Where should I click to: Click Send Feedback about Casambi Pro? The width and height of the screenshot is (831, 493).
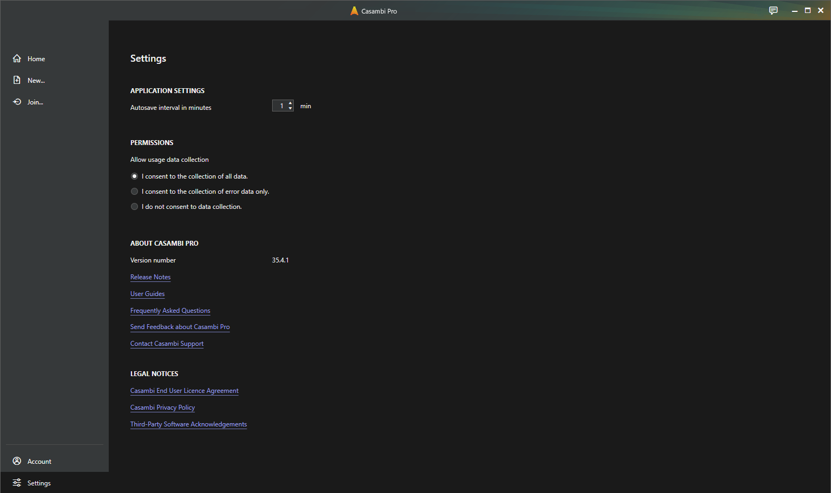180,327
